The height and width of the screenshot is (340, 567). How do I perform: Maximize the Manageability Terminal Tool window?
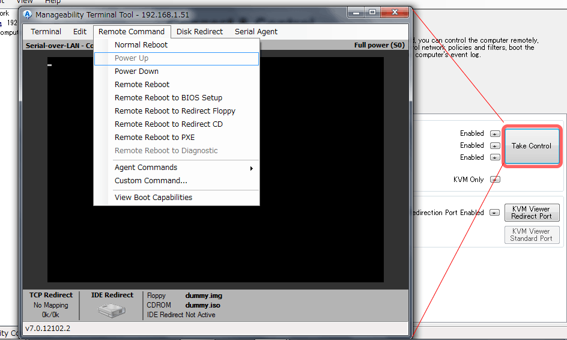pyautogui.click(x=372, y=12)
